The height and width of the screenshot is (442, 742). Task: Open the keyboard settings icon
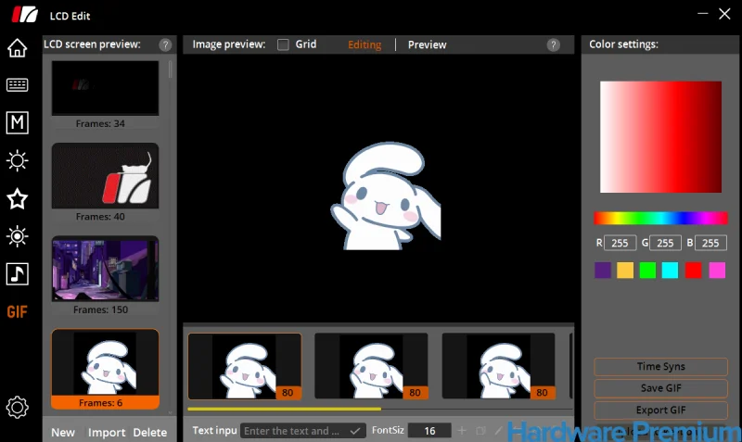pyautogui.click(x=17, y=85)
